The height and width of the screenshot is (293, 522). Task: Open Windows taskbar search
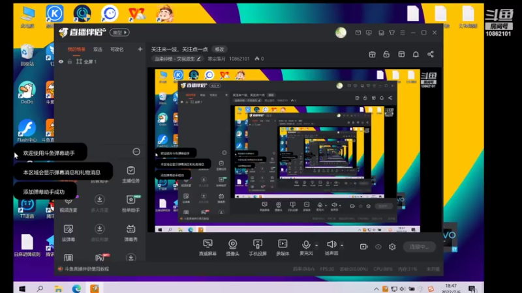point(40,288)
